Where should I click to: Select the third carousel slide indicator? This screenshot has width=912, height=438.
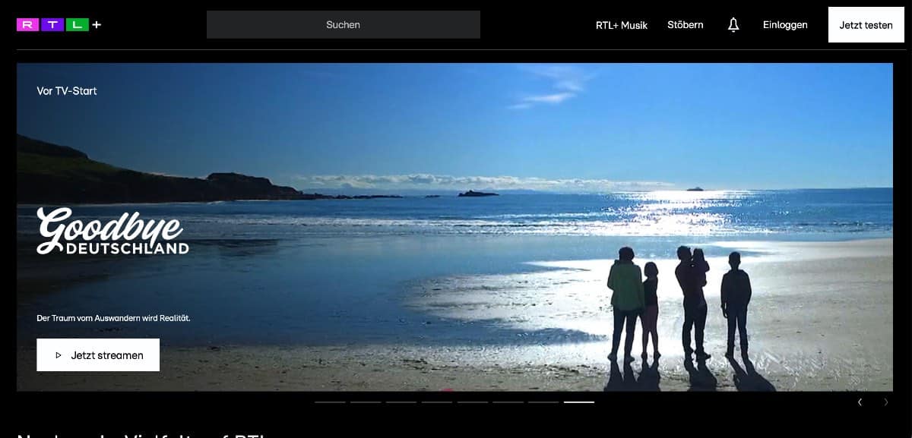click(401, 402)
